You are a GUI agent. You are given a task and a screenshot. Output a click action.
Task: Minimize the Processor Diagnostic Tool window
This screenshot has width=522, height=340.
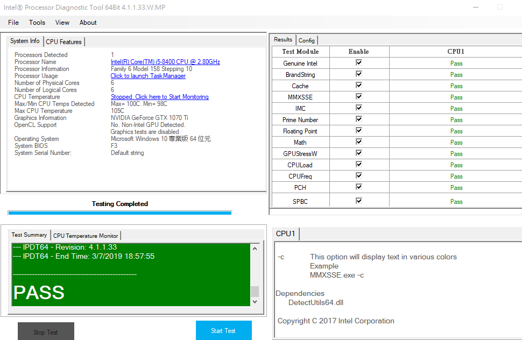[476, 7]
